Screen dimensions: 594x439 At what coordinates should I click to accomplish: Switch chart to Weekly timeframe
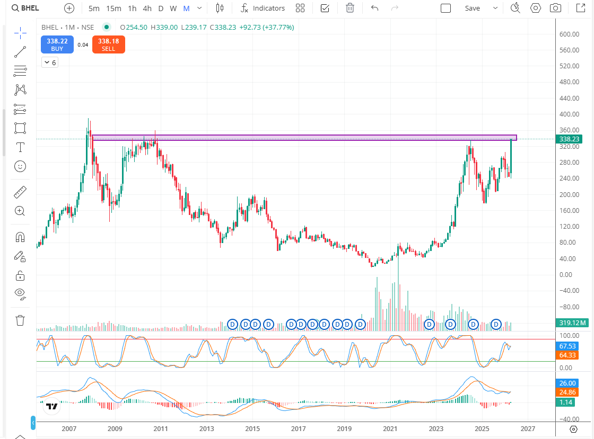(x=173, y=8)
